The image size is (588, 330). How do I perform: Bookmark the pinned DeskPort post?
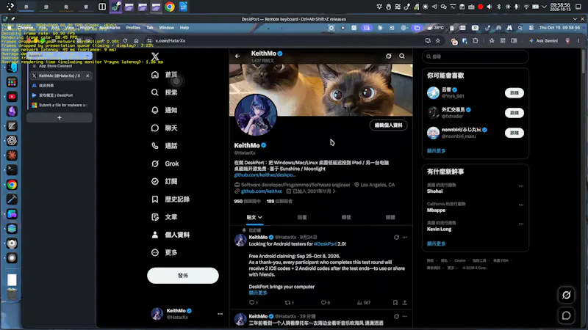(395, 303)
